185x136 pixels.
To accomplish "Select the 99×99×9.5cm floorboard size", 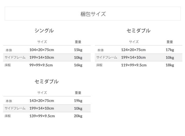I will pyautogui.click(x=41, y=65).
